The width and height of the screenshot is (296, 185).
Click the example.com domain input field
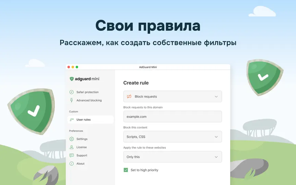(x=173, y=116)
